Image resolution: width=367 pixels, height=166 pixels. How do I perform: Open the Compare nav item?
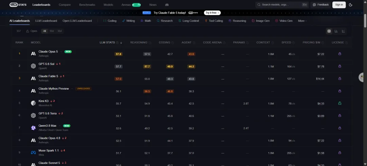click(65, 5)
